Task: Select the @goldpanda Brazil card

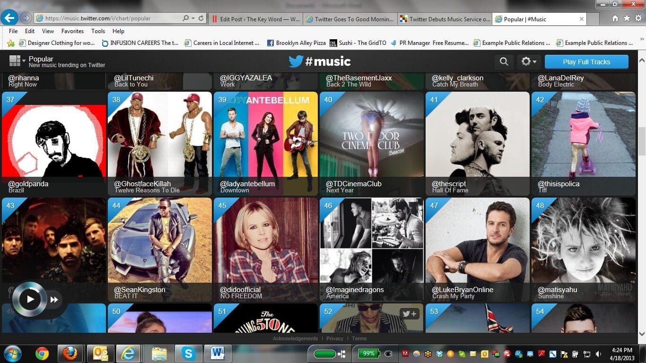Action: pyautogui.click(x=54, y=144)
